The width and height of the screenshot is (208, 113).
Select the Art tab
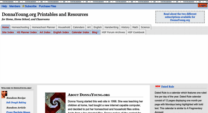click(89, 27)
